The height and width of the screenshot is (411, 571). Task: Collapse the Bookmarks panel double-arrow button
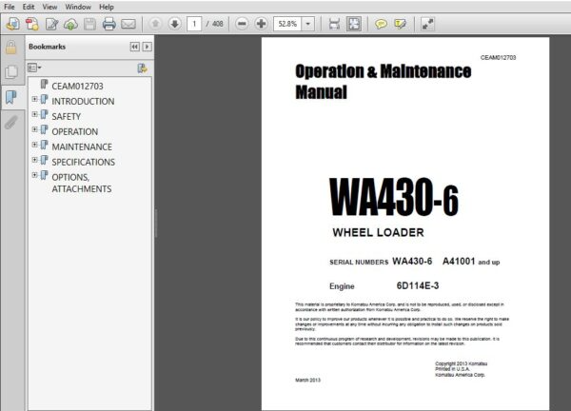point(135,47)
